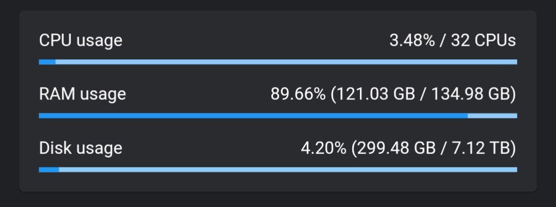Image resolution: width=556 pixels, height=207 pixels.
Task: Click the 121.03 GB used RAM figure
Action: [373, 95]
